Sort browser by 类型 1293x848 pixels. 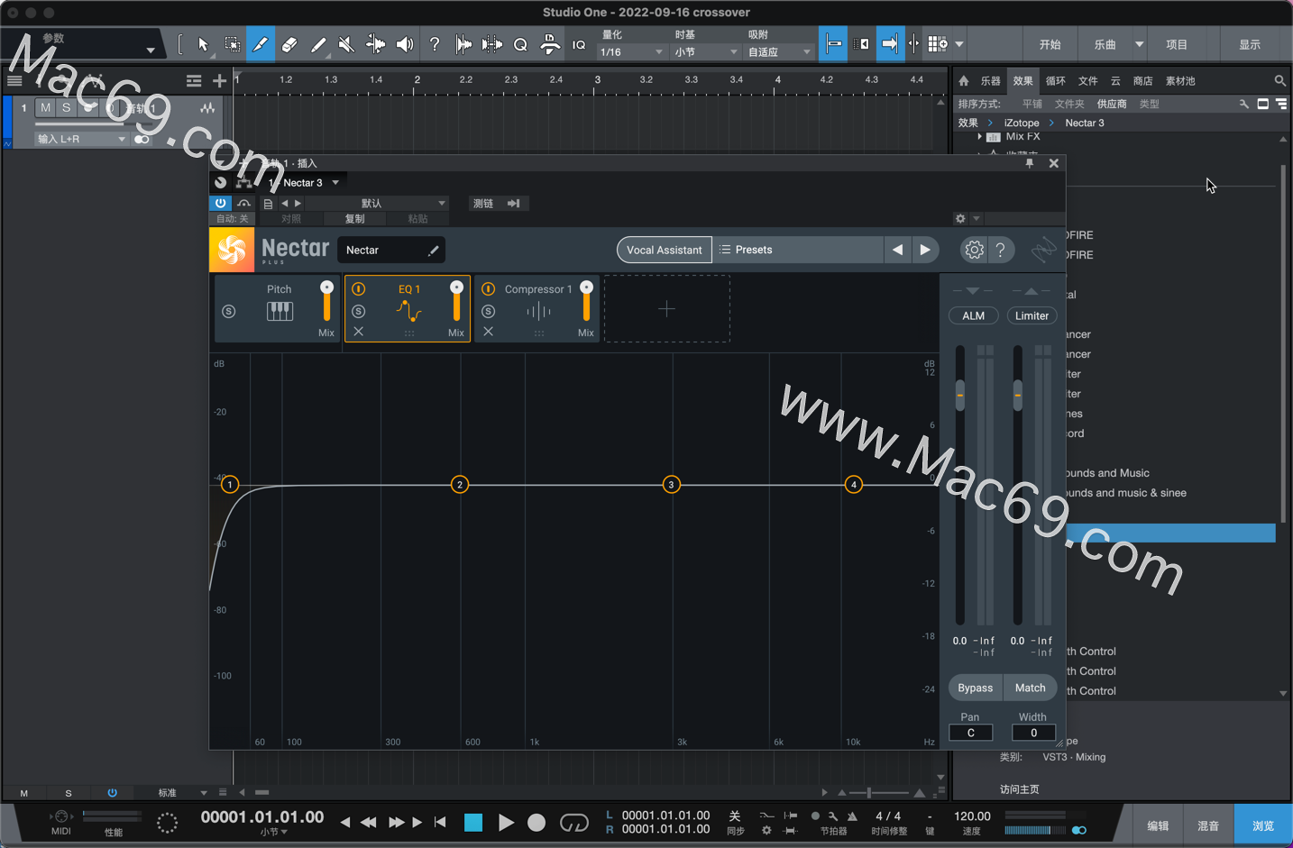click(1149, 104)
